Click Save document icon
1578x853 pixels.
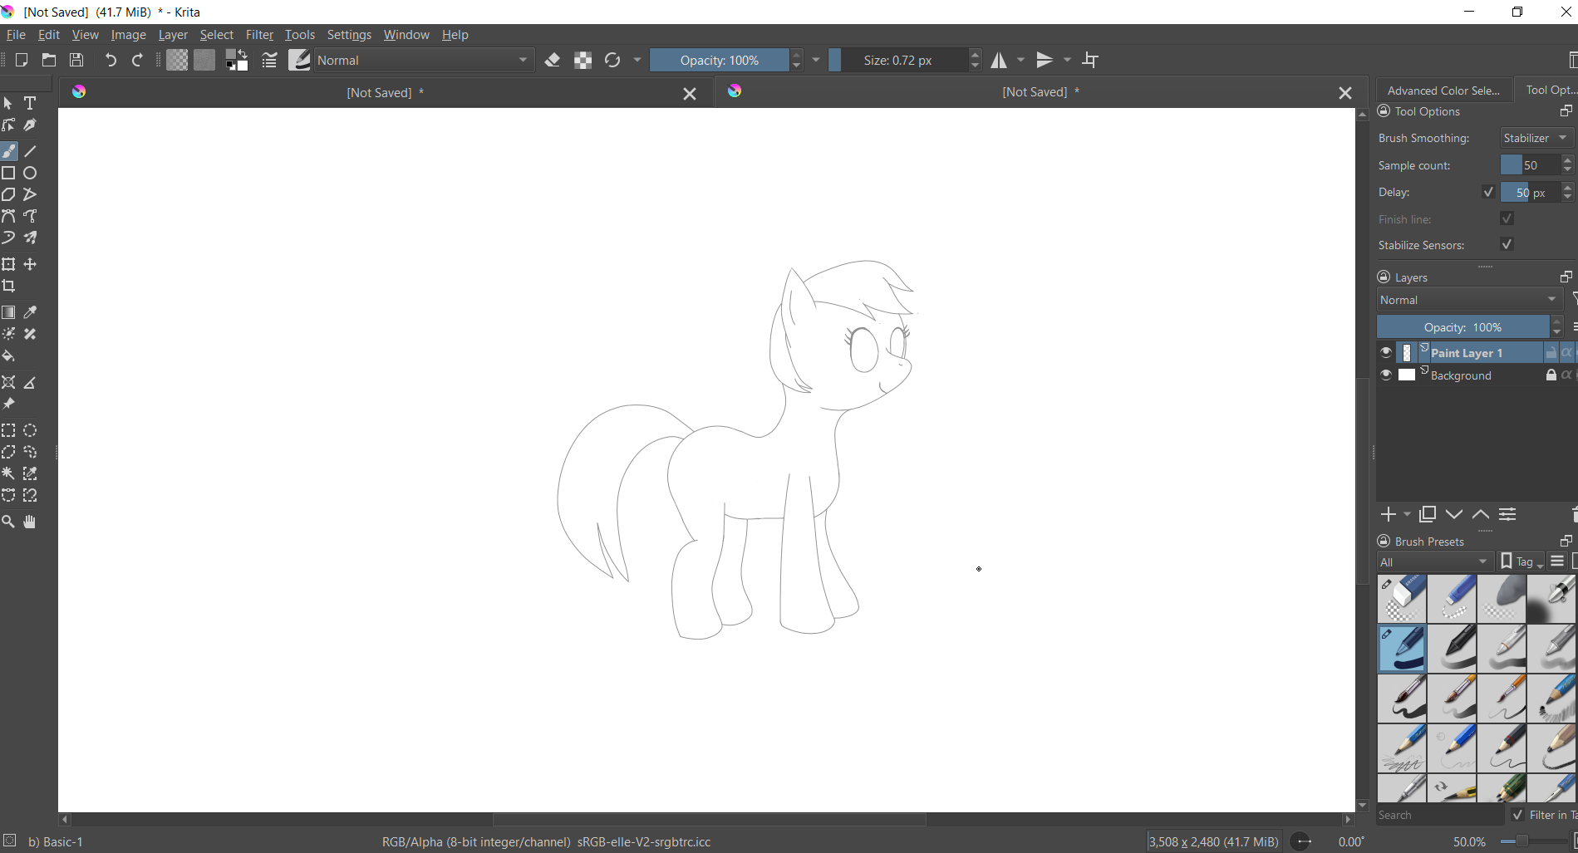point(76,60)
